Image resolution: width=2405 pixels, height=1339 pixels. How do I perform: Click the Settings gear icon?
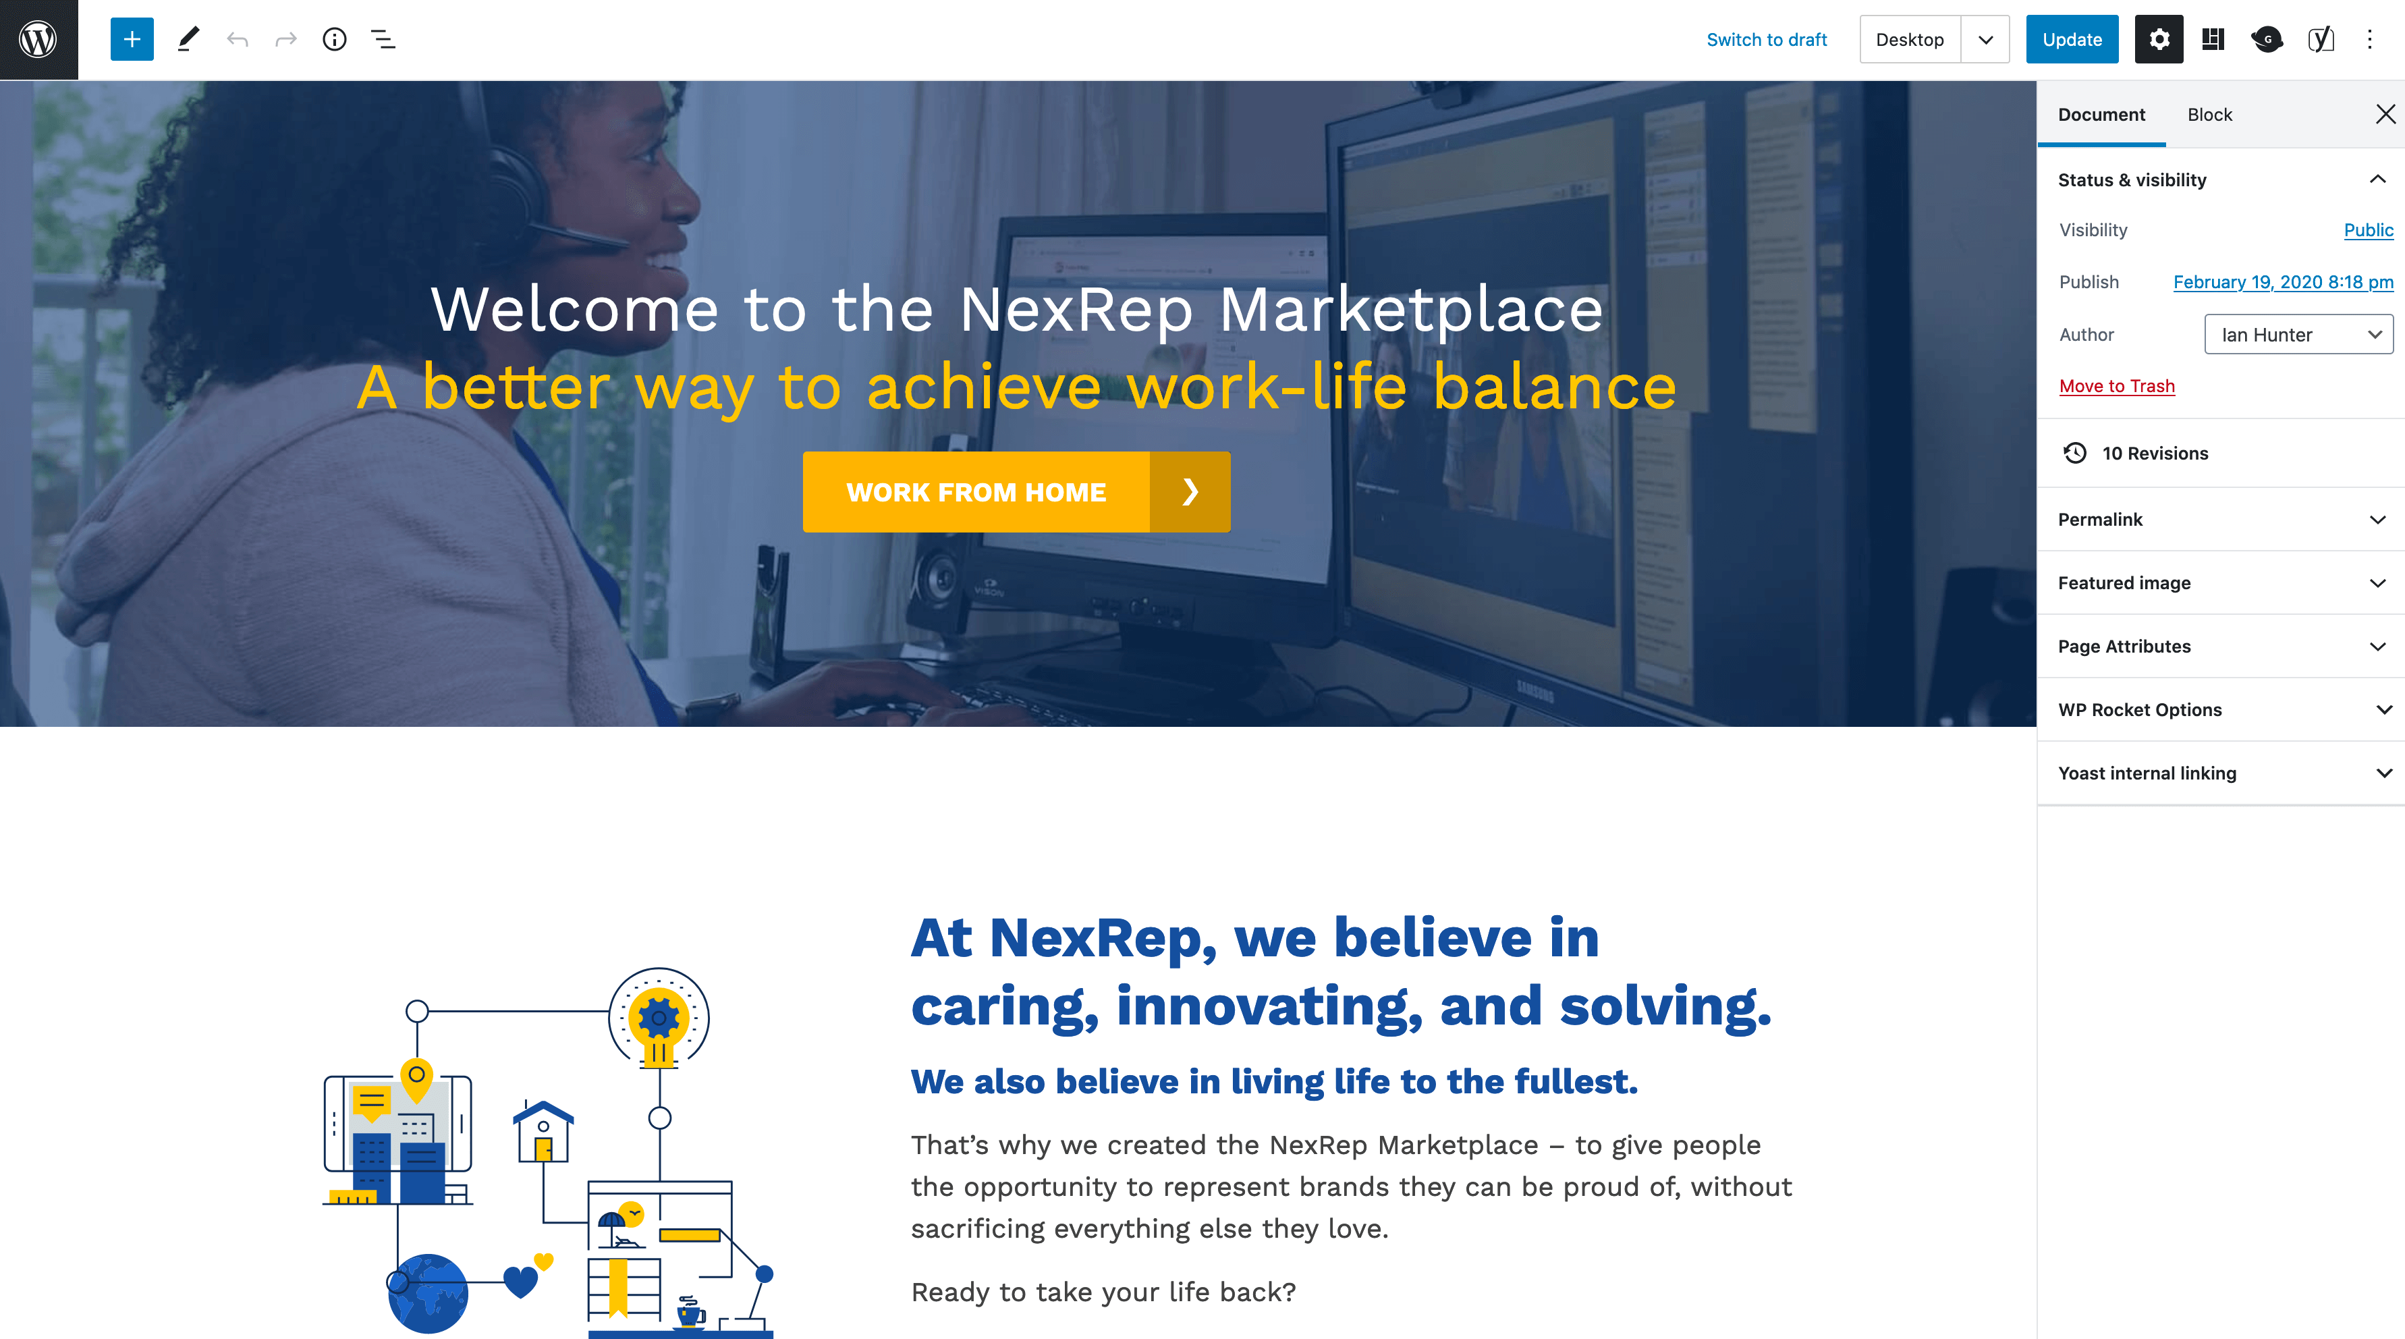2159,36
